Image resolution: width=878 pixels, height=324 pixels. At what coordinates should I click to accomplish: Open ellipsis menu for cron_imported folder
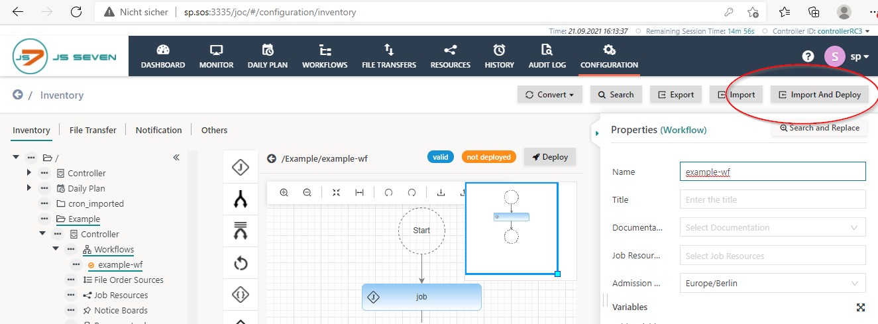(x=44, y=204)
